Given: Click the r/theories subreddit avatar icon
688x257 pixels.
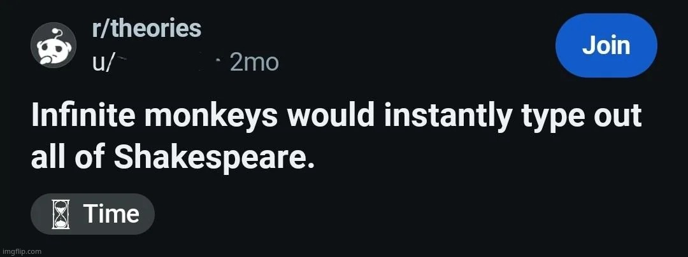Looking at the screenshot, I should point(54,46).
